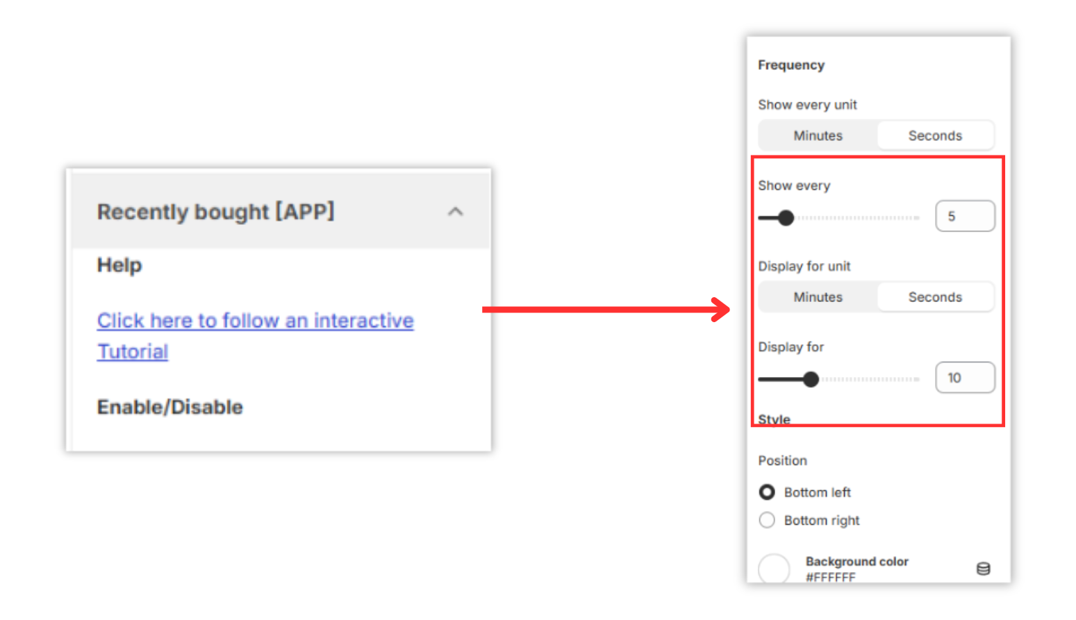This screenshot has width=1076, height=620.
Task: Click the Help heading in the panel
Action: point(119,265)
